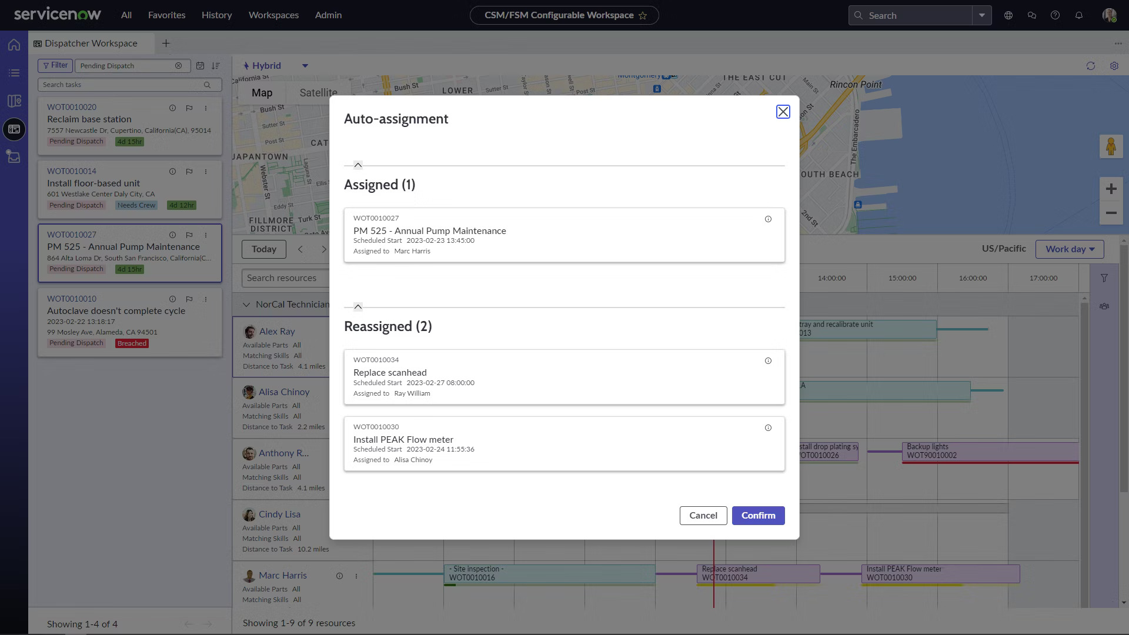Switch to the Satellite map tab

[319, 92]
